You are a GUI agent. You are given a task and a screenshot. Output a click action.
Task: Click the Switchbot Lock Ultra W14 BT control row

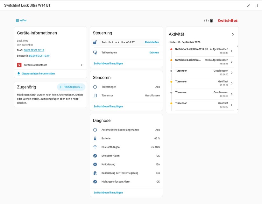(126, 42)
